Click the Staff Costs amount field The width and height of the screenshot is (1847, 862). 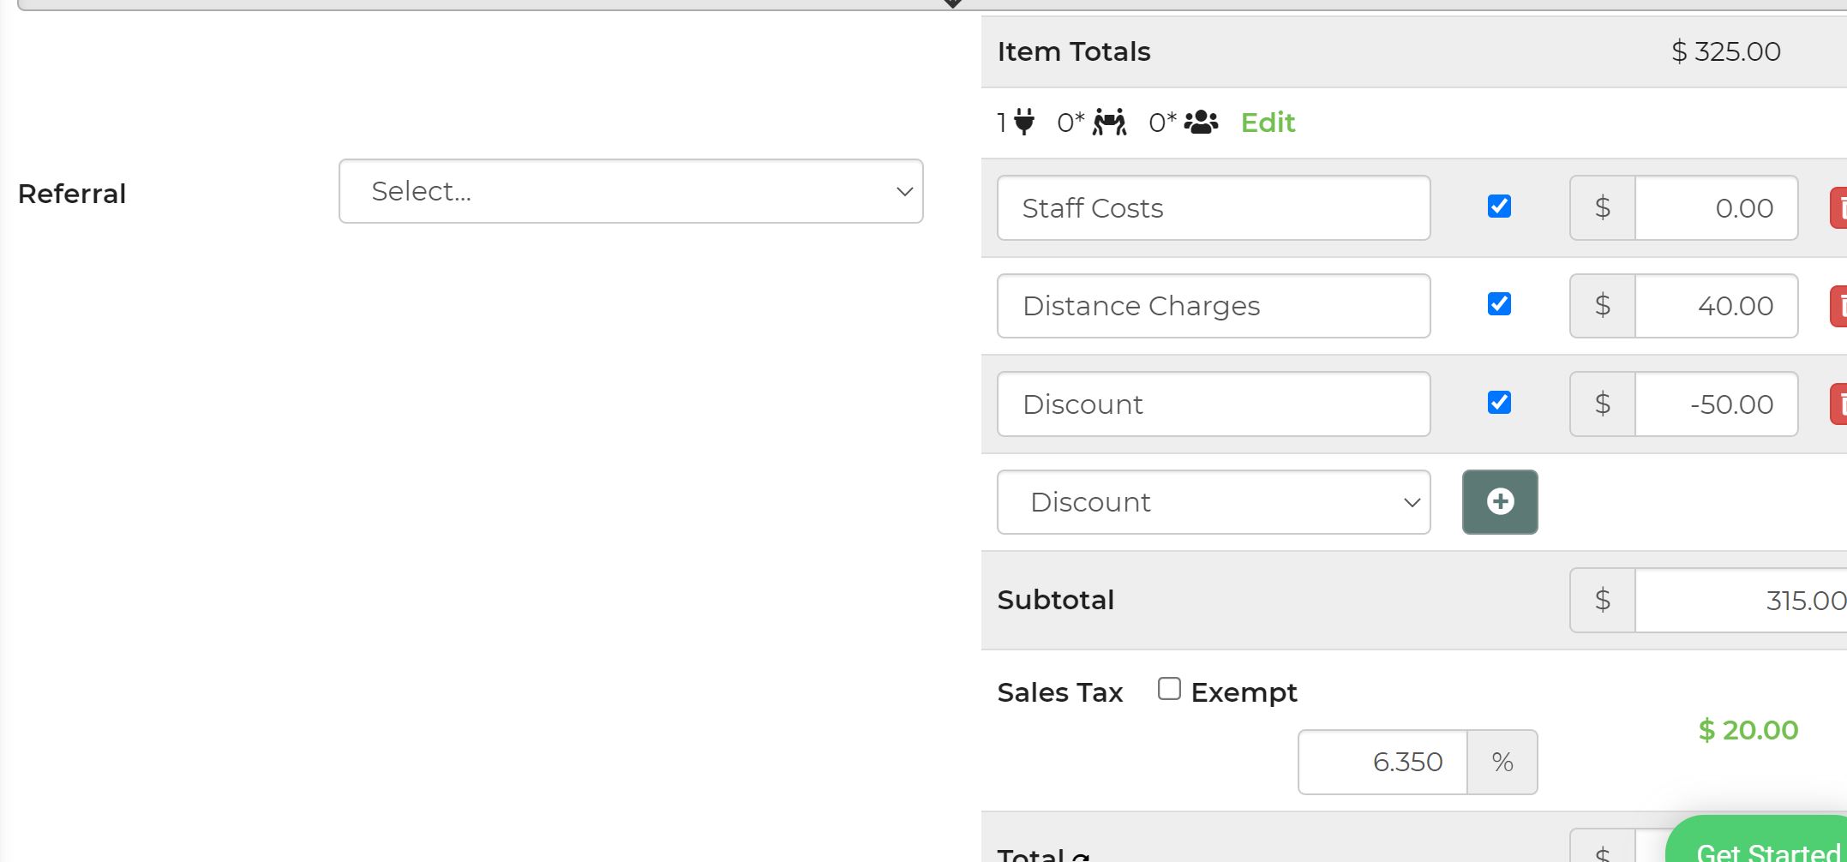[x=1716, y=208]
